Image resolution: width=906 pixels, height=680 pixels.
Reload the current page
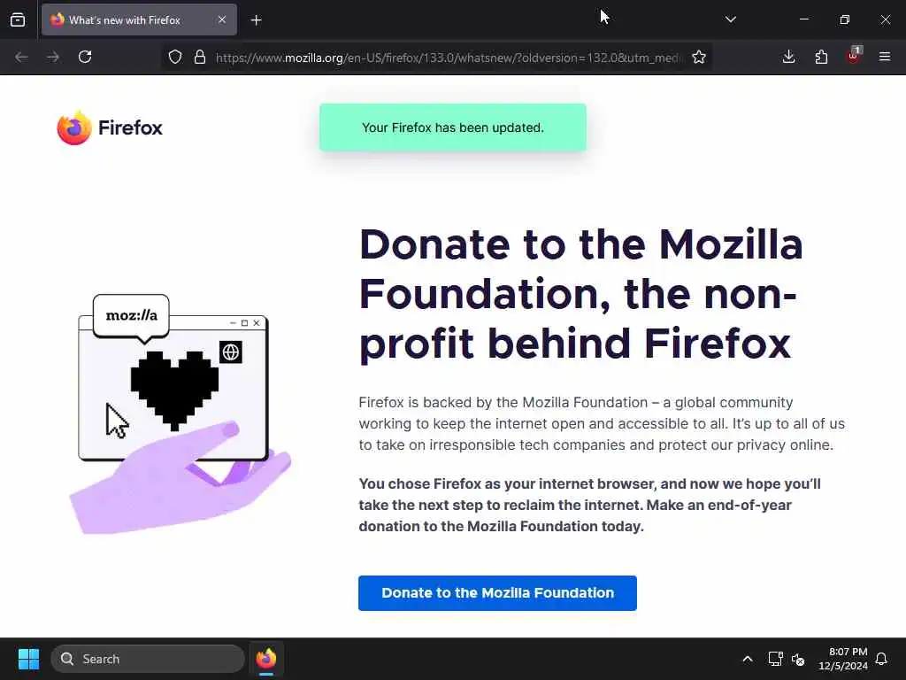[85, 57]
